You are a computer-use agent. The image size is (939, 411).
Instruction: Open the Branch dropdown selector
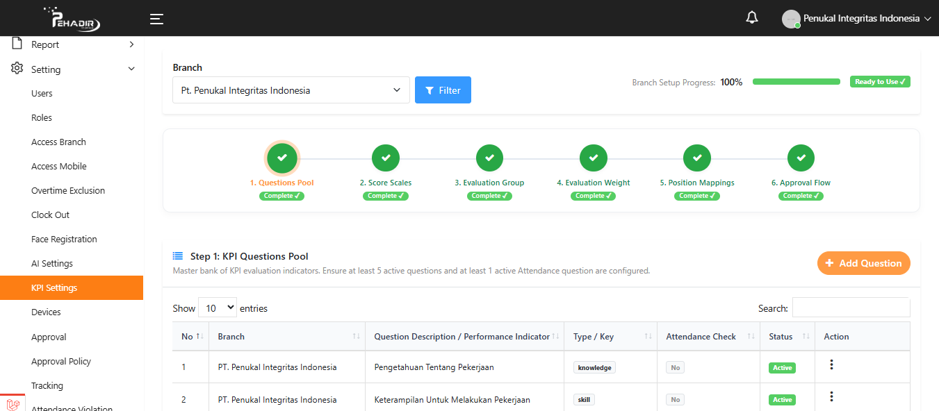(x=291, y=90)
